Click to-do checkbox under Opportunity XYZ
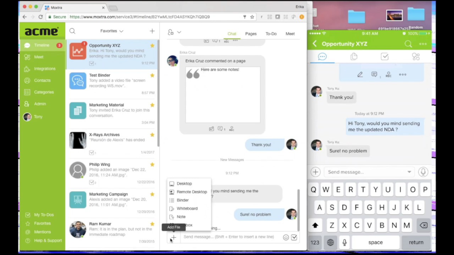Screen dimensions: 454x255 pyautogui.click(x=91, y=63)
